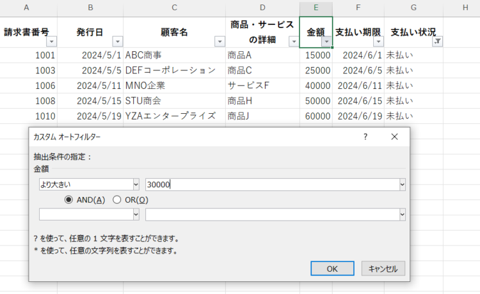
Task: Click the due date 2024/6/15 cell
Action: [358, 101]
